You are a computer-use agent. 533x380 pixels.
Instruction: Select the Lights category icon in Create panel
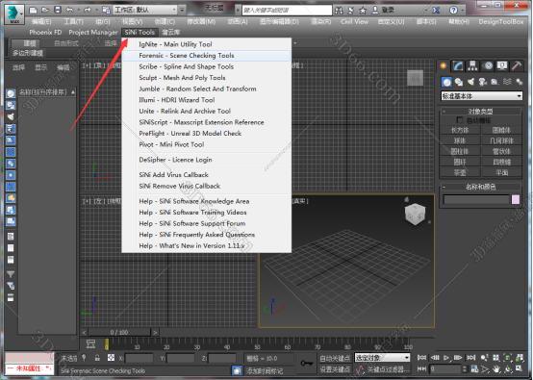[x=470, y=82]
